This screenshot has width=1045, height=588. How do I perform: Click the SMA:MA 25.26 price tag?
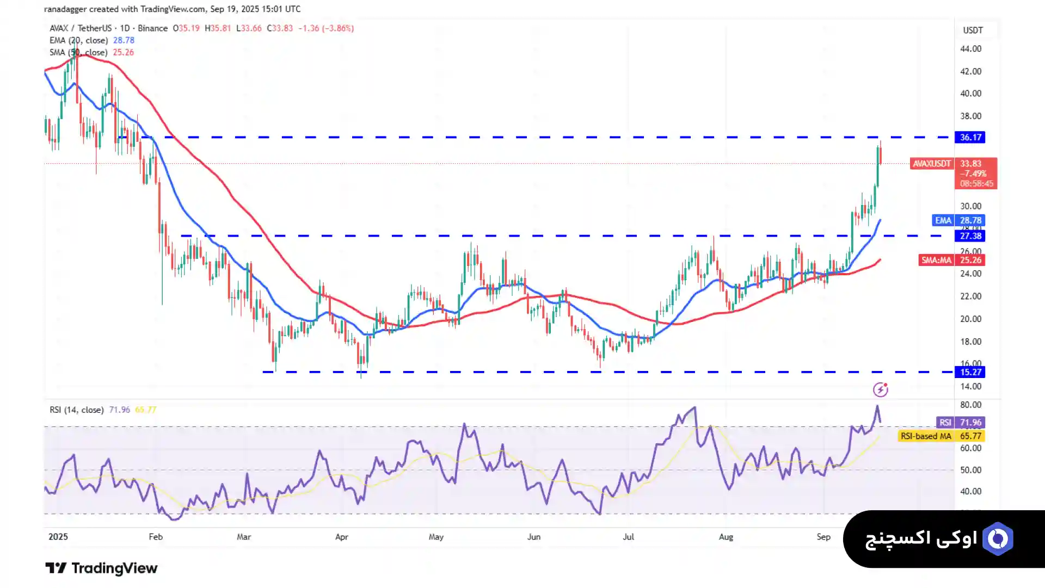click(951, 260)
